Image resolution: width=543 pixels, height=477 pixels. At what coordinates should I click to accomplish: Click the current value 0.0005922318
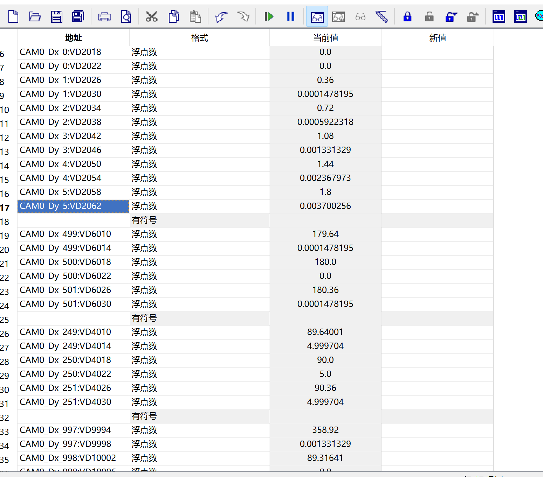(325, 122)
